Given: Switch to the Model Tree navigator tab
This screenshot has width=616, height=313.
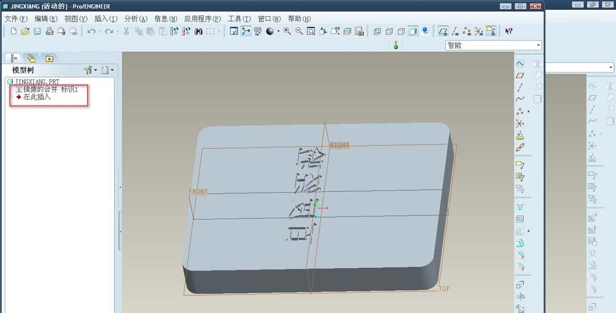Looking at the screenshot, I should [14, 58].
